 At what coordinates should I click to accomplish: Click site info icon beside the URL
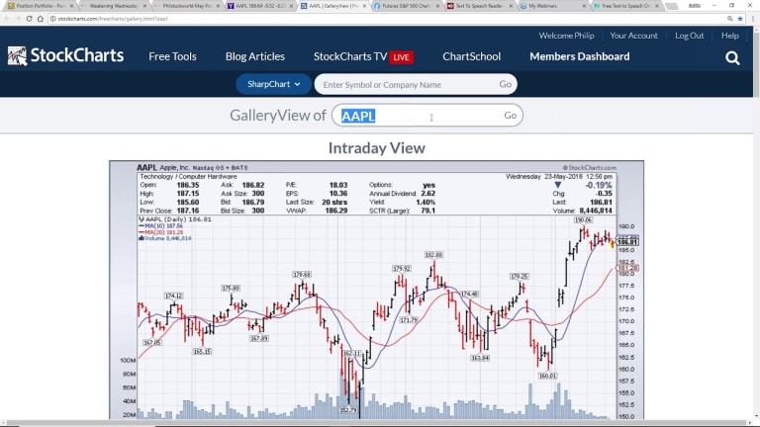pos(52,19)
